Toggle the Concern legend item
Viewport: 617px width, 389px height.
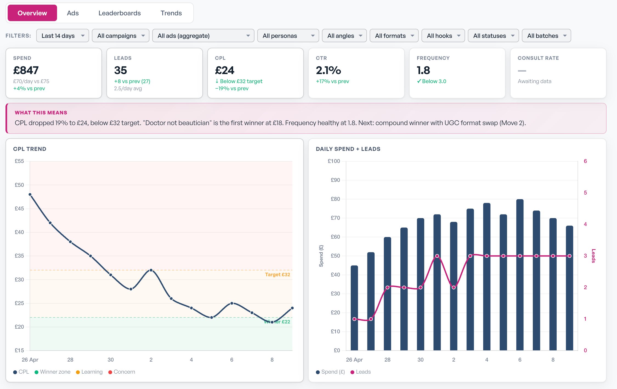(122, 372)
